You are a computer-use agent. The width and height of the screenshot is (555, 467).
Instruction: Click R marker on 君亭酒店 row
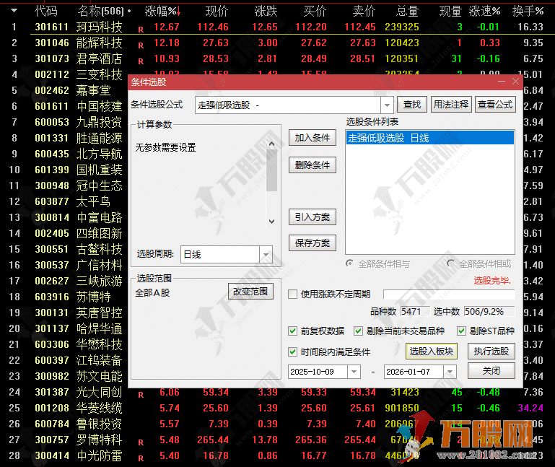141,61
